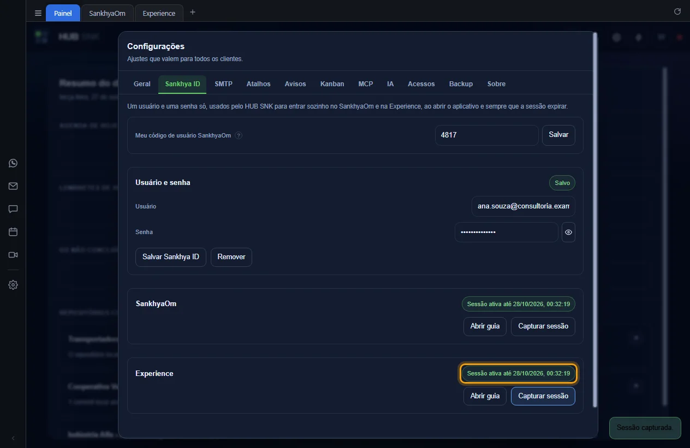The width and height of the screenshot is (690, 448).
Task: Click the help icon beside Meu código de usuário
Action: (239, 135)
